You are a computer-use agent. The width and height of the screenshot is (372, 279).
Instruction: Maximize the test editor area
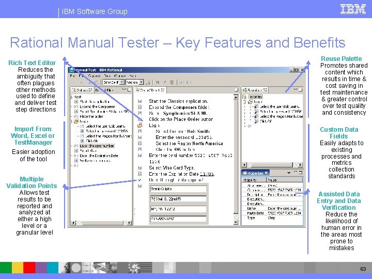point(236,90)
